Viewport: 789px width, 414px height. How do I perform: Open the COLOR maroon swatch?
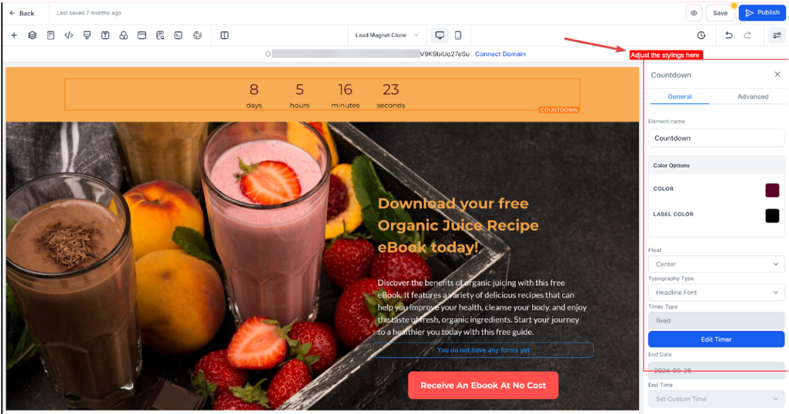[772, 191]
